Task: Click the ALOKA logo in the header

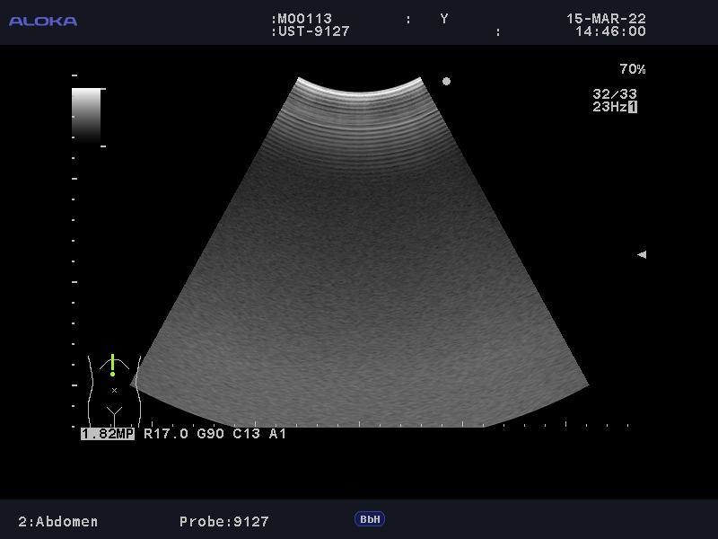Action: click(x=43, y=21)
